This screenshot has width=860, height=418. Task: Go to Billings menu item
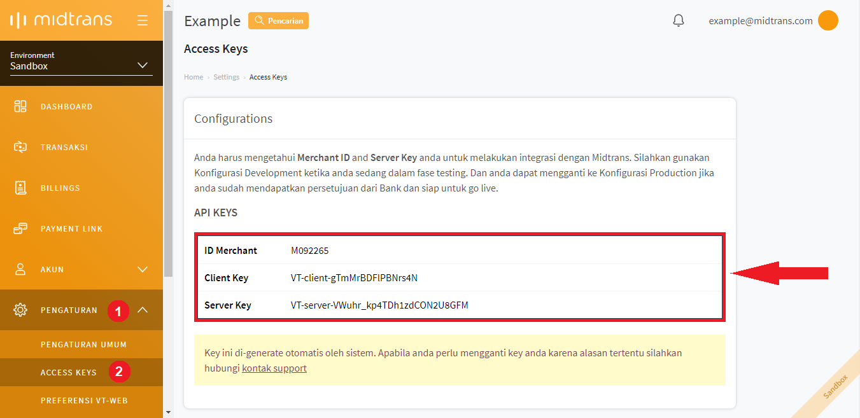[x=81, y=188]
